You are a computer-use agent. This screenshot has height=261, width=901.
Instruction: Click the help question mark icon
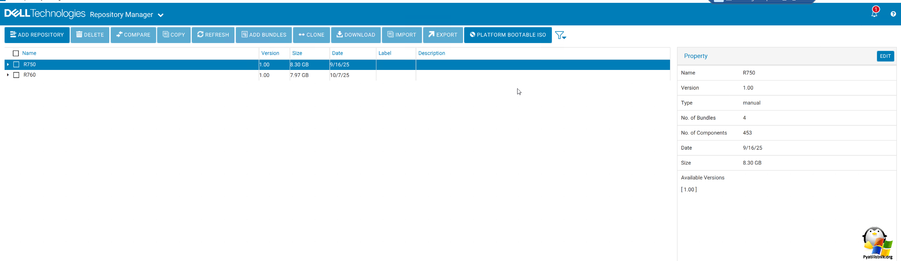click(893, 14)
